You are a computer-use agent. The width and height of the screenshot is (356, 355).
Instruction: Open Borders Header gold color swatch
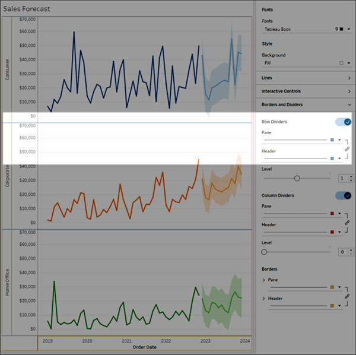coord(332,306)
